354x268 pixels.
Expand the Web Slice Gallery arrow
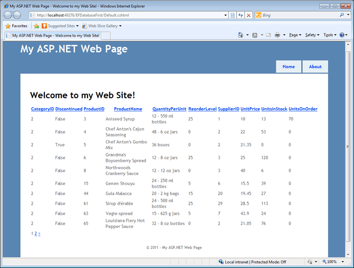click(x=120, y=26)
